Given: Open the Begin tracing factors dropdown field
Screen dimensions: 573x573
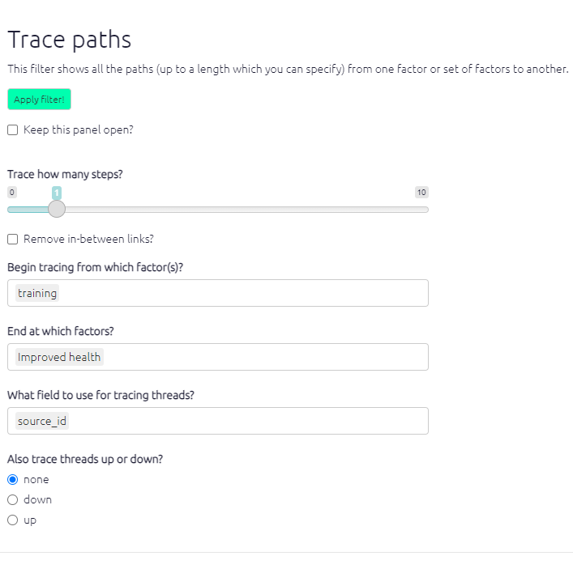Looking at the screenshot, I should click(x=243, y=293).
